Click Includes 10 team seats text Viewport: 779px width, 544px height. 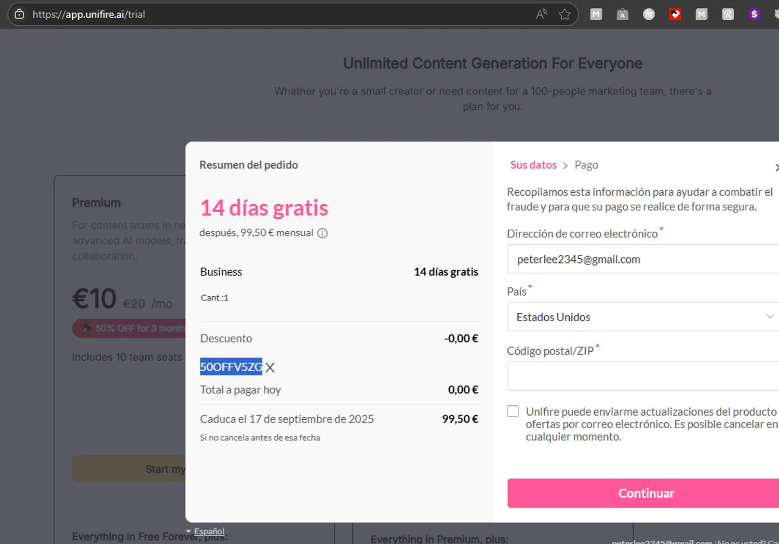pyautogui.click(x=127, y=357)
